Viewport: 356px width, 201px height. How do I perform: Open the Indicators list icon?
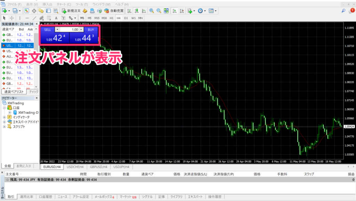pos(190,11)
